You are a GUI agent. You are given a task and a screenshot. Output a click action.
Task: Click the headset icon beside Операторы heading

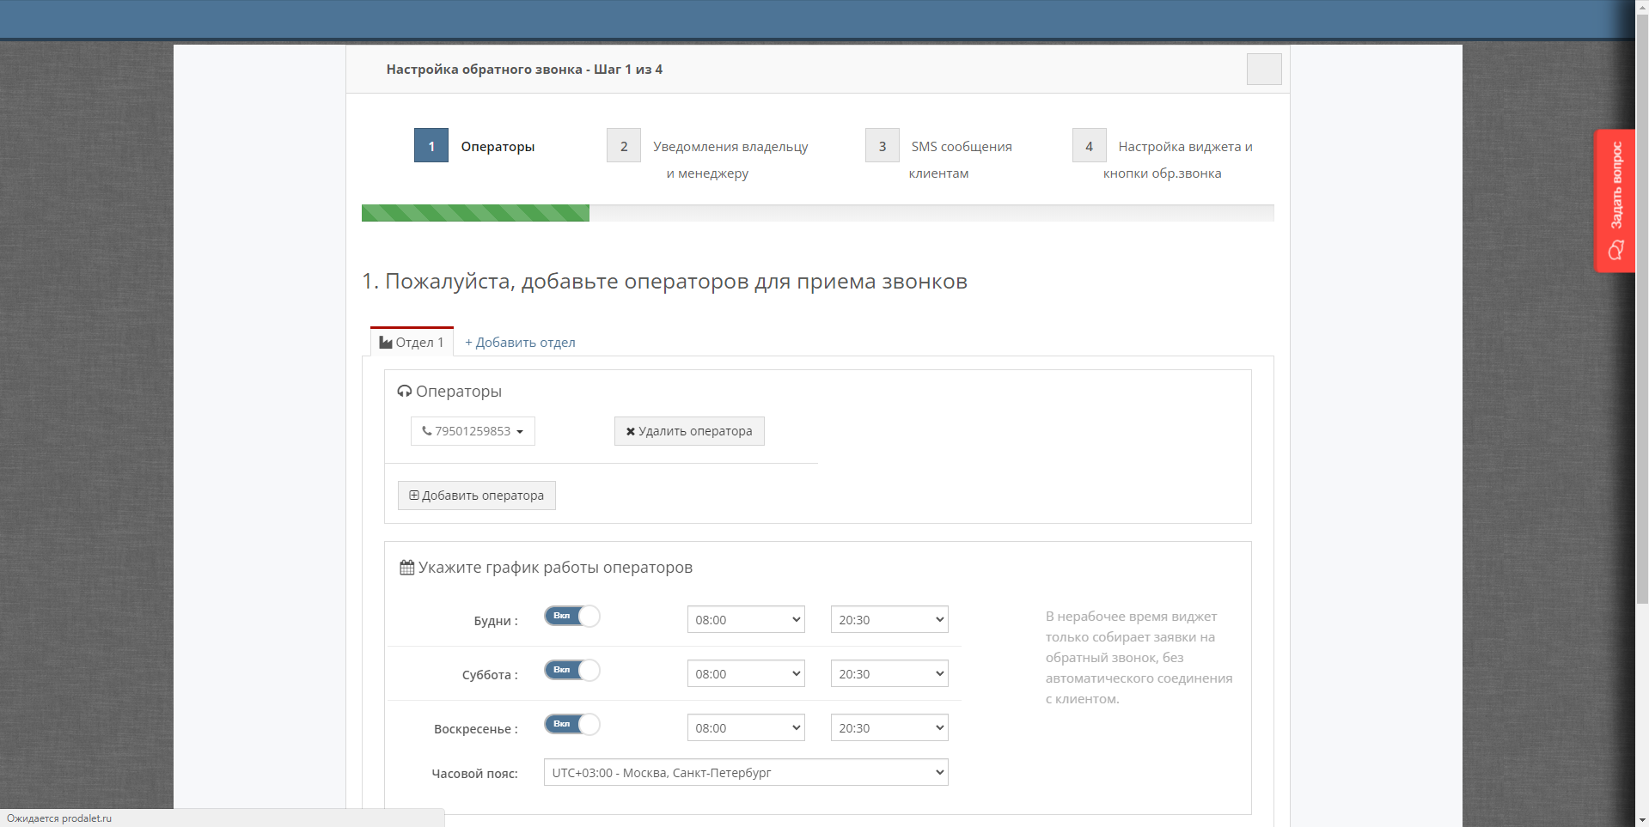(404, 392)
